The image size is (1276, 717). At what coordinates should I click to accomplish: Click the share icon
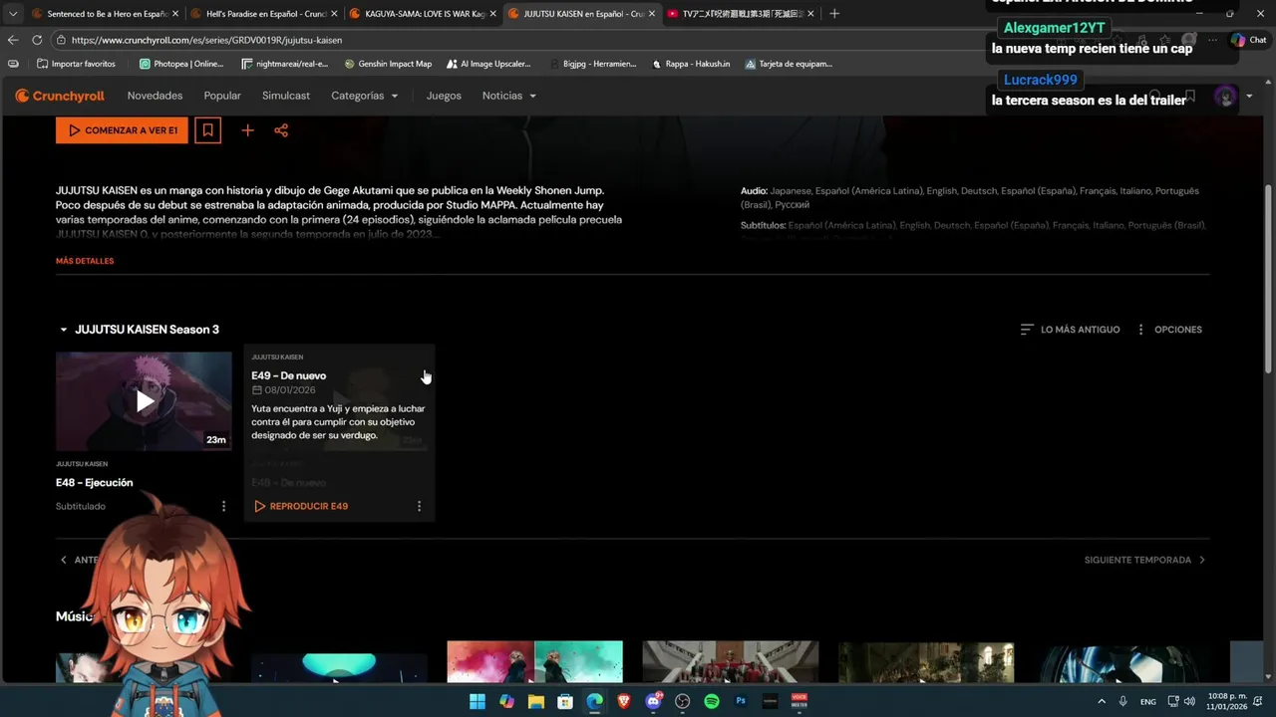(x=281, y=130)
